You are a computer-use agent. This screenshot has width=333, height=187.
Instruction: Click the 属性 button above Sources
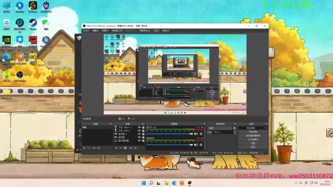tap(122, 119)
